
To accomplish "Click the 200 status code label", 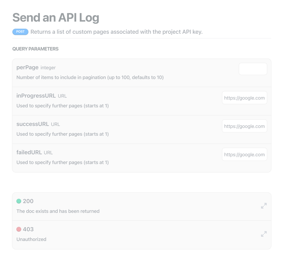I will point(28,201).
